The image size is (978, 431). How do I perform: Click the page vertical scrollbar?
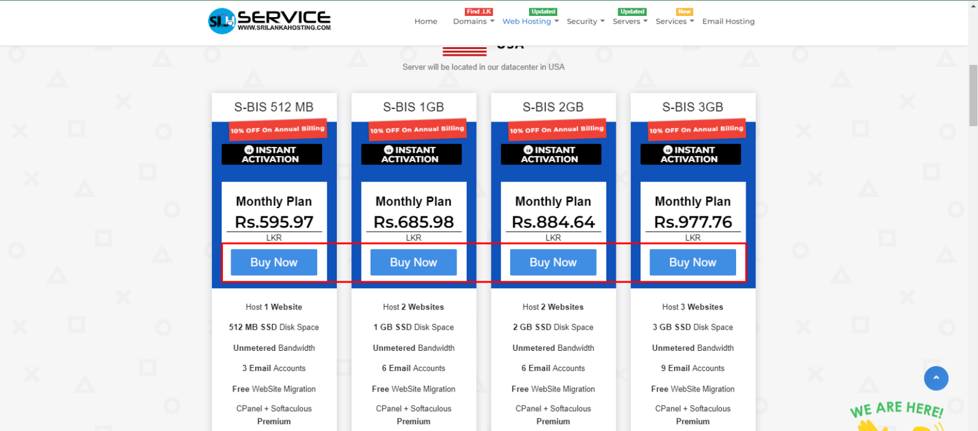972,95
